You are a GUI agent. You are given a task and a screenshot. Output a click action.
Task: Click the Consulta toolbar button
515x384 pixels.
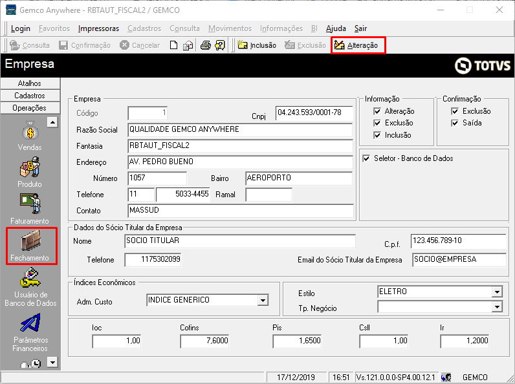tap(30, 45)
